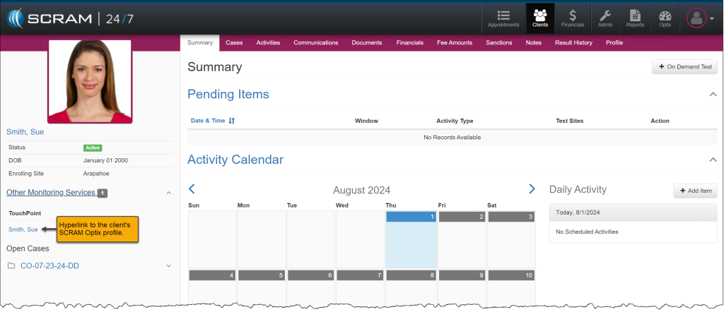
Task: Open the Sanctions tab
Action: pyautogui.click(x=499, y=43)
